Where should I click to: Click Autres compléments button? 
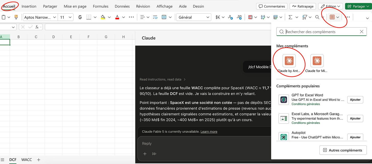tap(343, 150)
